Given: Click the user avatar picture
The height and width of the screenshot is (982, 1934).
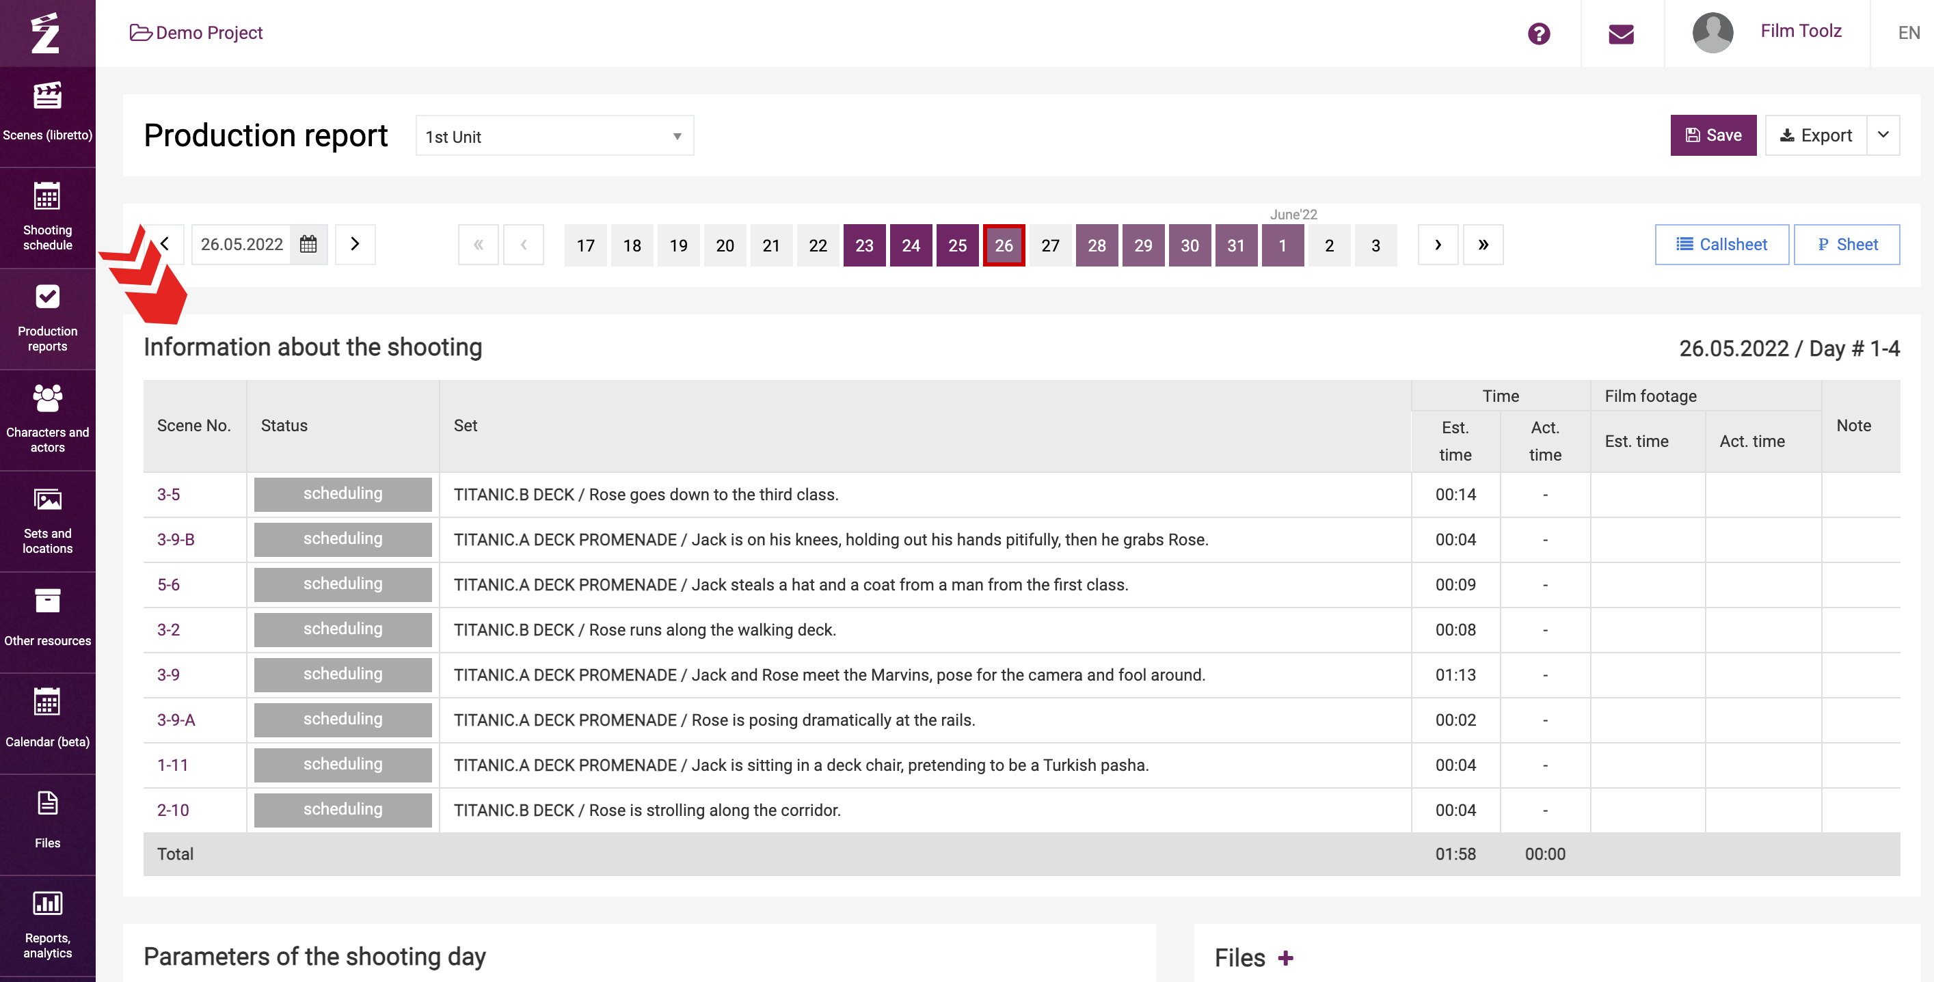Looking at the screenshot, I should (x=1713, y=32).
